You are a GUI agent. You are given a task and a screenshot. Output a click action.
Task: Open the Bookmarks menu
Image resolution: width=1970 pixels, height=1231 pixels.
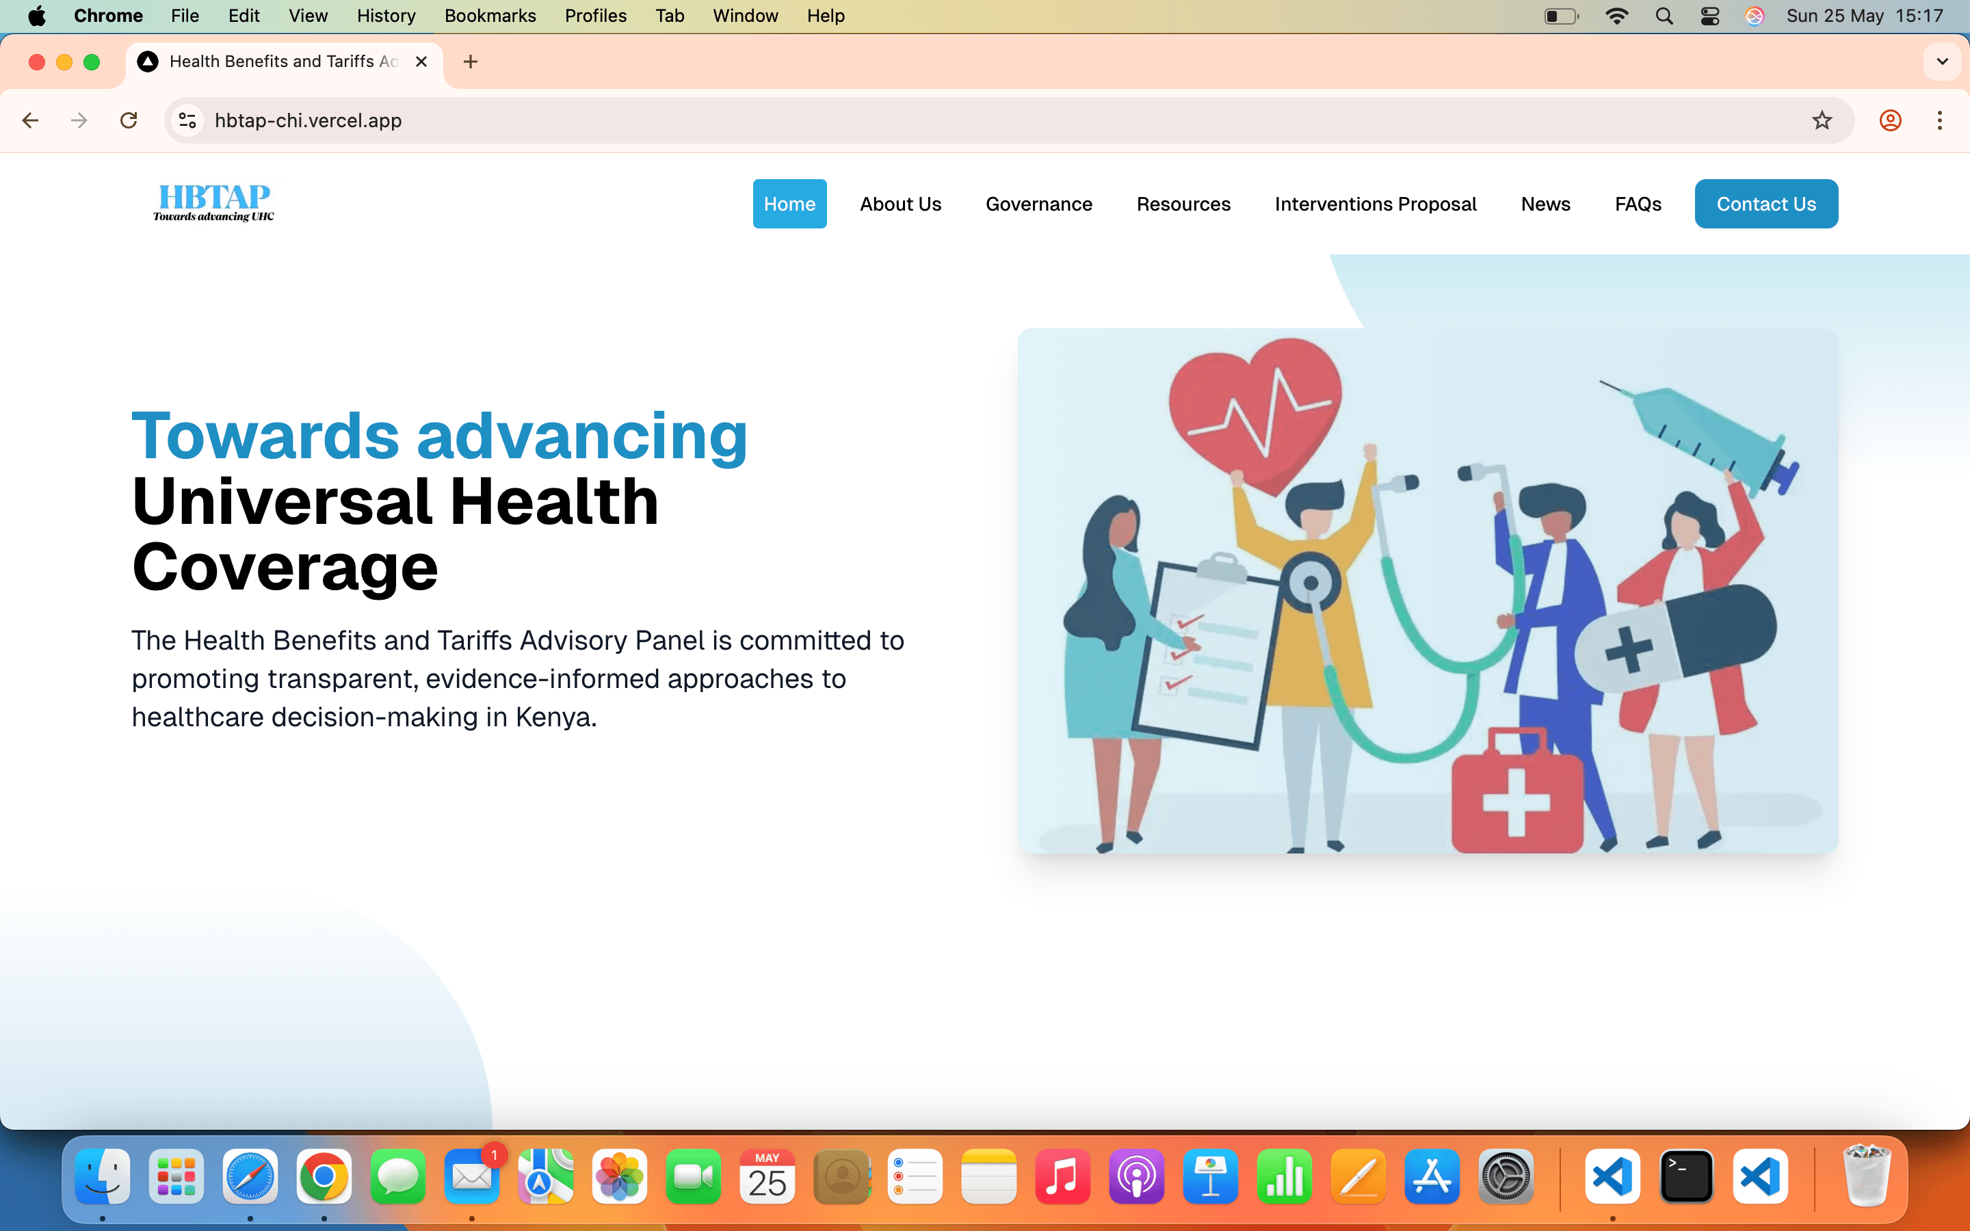490,16
